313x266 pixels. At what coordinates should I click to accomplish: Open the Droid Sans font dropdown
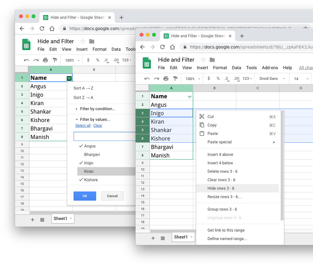[x=272, y=79]
